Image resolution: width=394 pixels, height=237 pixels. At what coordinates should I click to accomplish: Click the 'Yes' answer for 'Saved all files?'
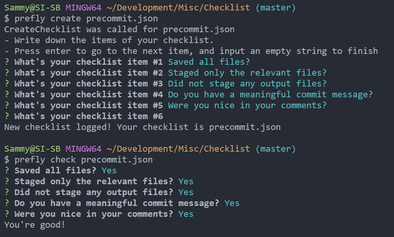click(109, 170)
